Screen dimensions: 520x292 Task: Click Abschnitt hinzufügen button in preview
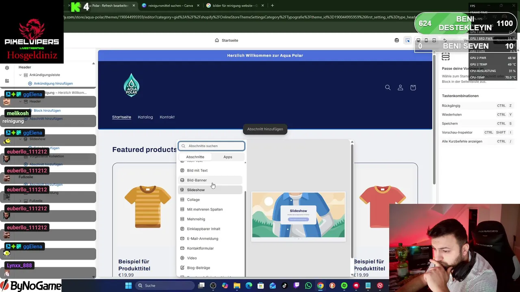[x=265, y=129]
